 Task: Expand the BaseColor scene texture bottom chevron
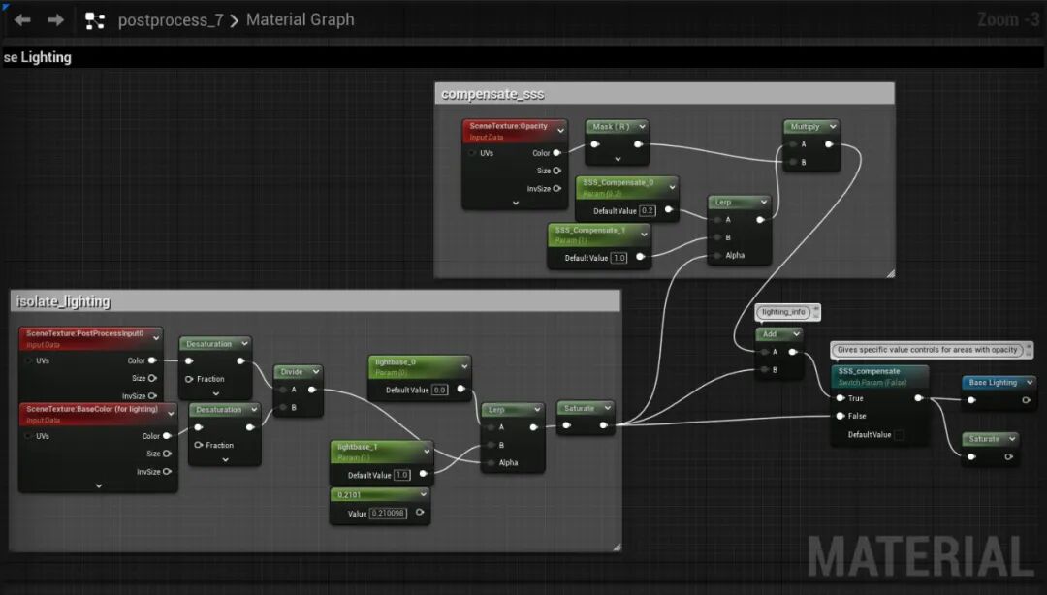pyautogui.click(x=99, y=486)
